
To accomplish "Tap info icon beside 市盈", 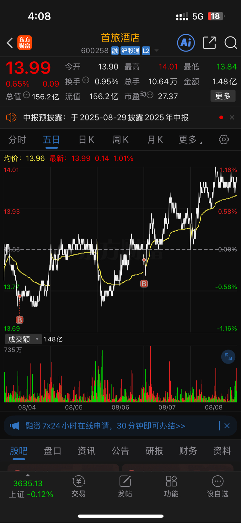I will tap(150, 95).
